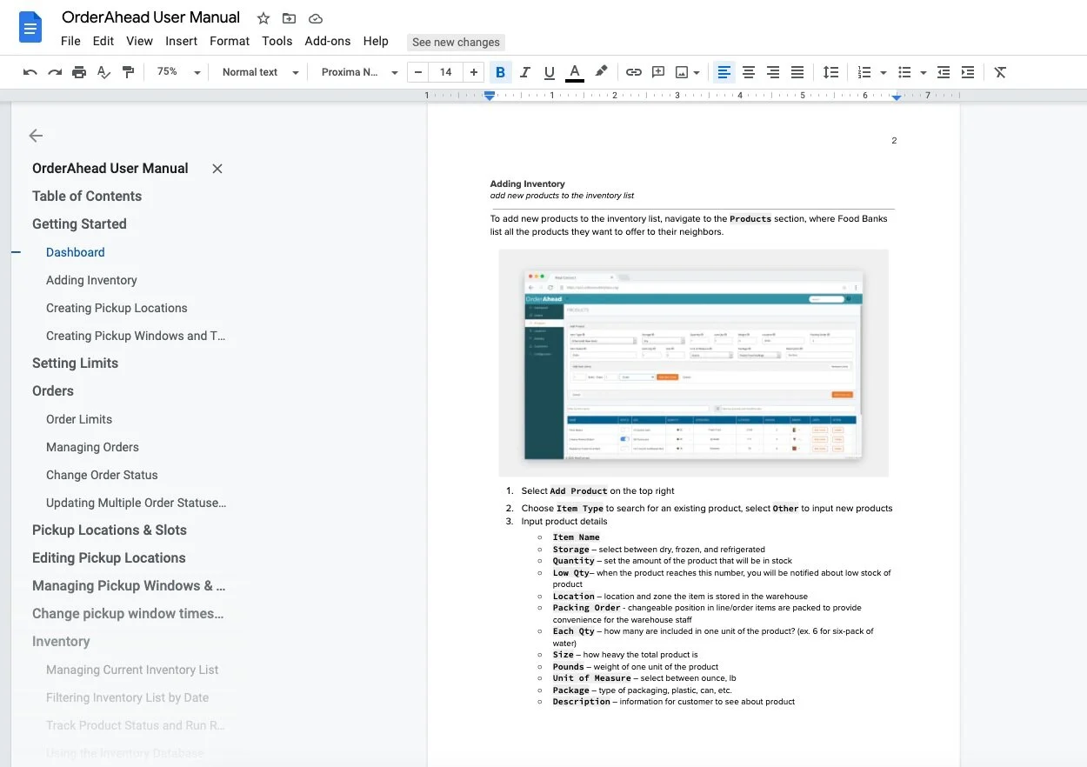Go to Creating Pickup Locations entry

(117, 308)
